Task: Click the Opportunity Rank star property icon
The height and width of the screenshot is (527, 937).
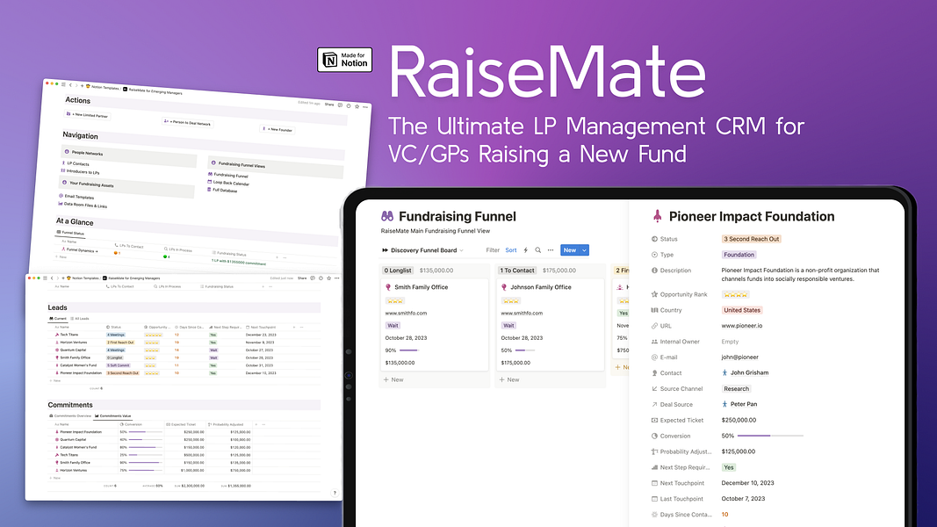Action: [x=654, y=294]
